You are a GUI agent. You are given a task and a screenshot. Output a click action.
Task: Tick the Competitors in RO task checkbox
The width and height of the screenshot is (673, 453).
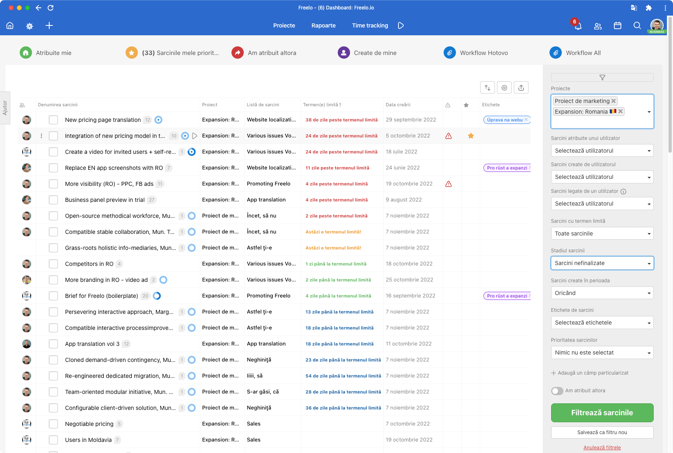pyautogui.click(x=53, y=264)
